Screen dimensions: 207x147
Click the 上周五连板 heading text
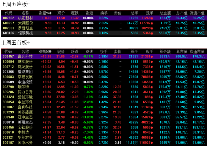[x=14, y=4]
